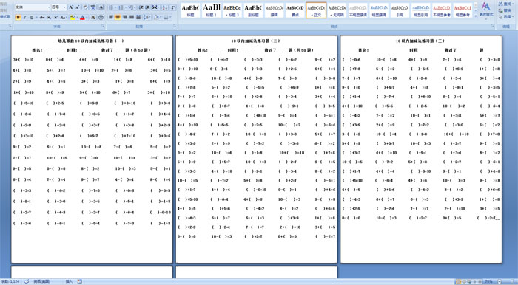The image size is (518, 285).
Task: Click the 更改样式 change styles button
Action: [x=486, y=10]
